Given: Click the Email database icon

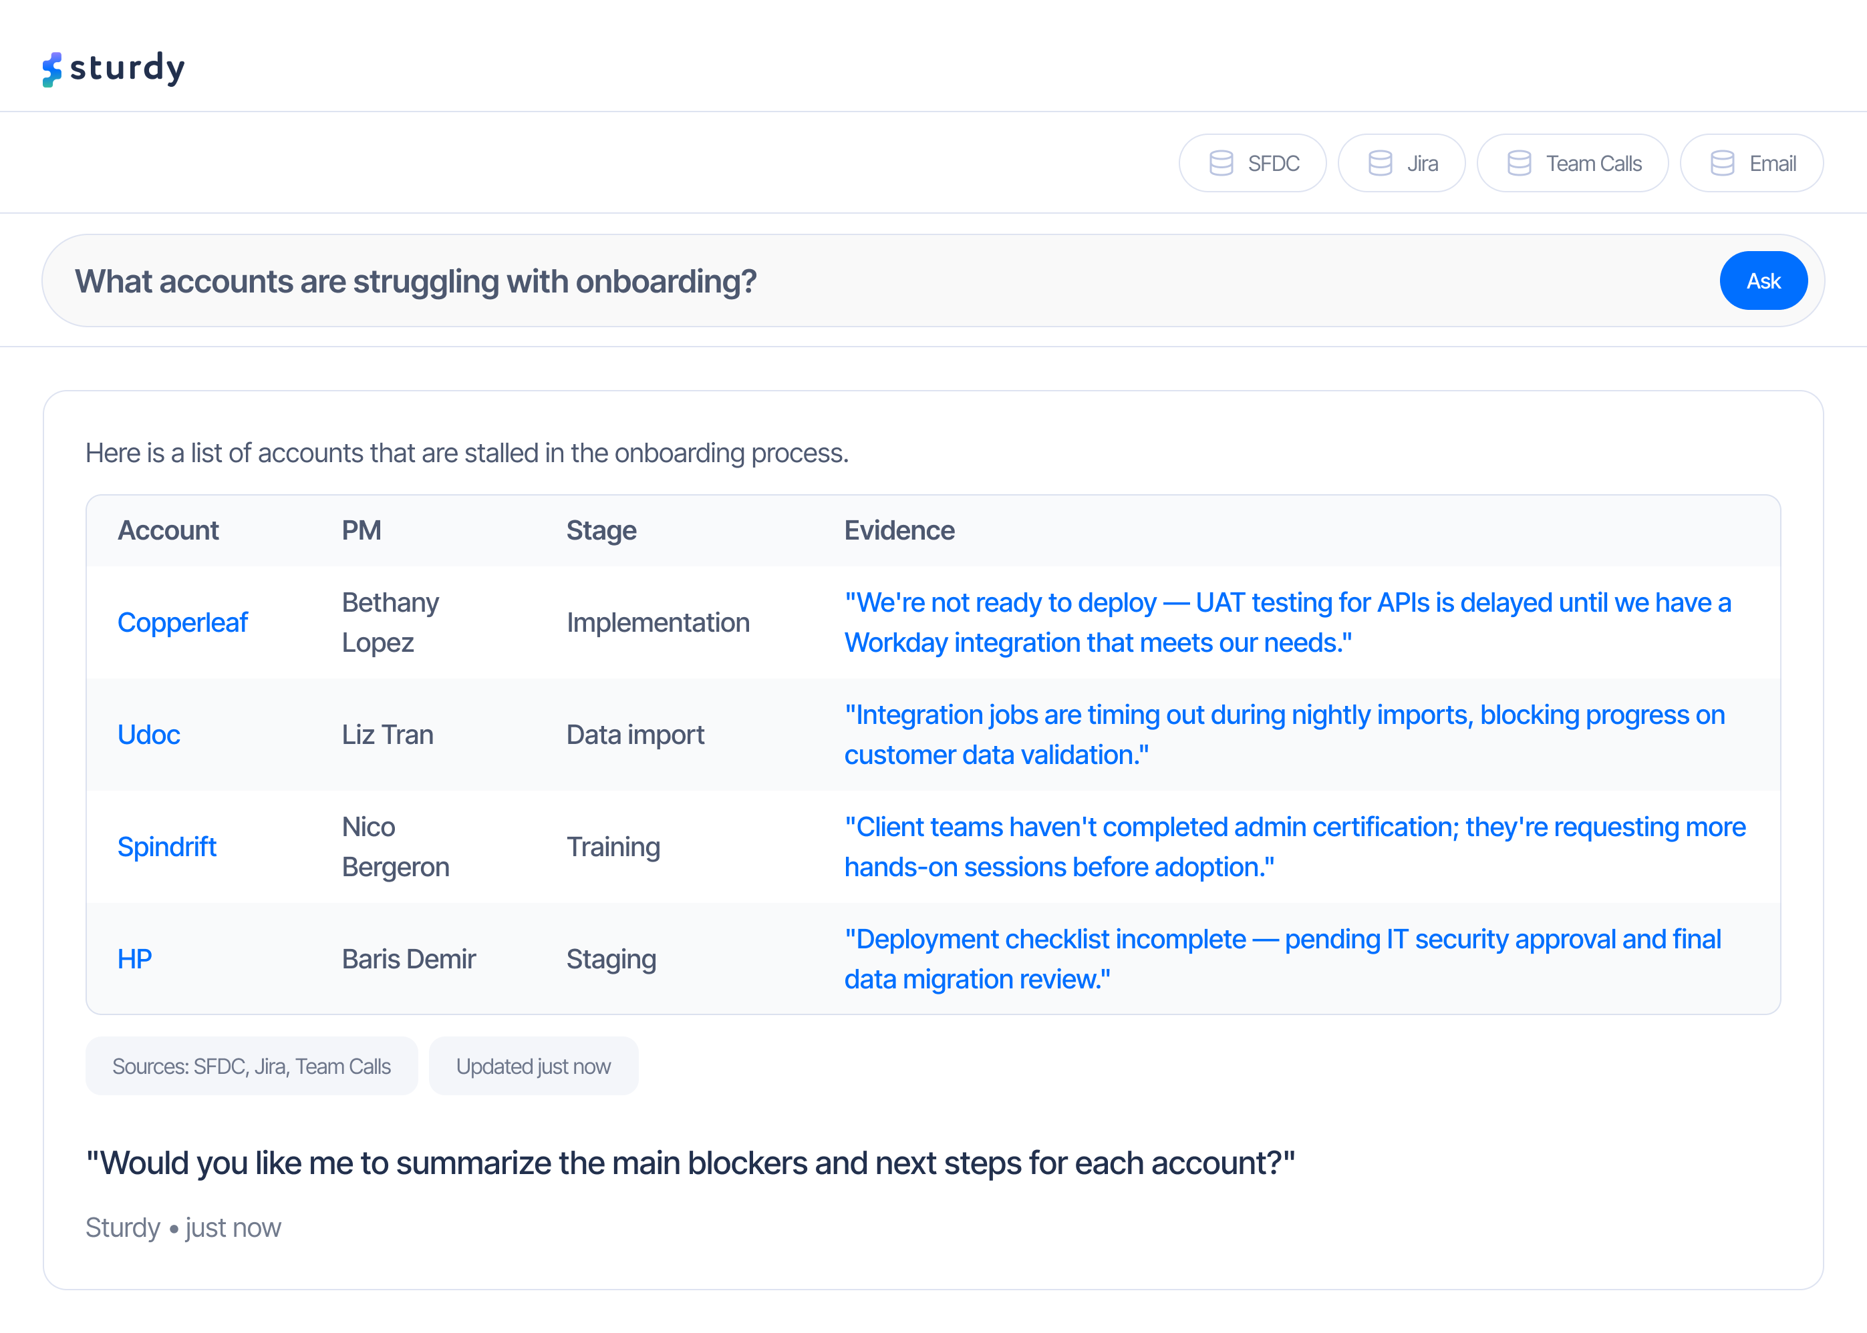Looking at the screenshot, I should tap(1721, 164).
